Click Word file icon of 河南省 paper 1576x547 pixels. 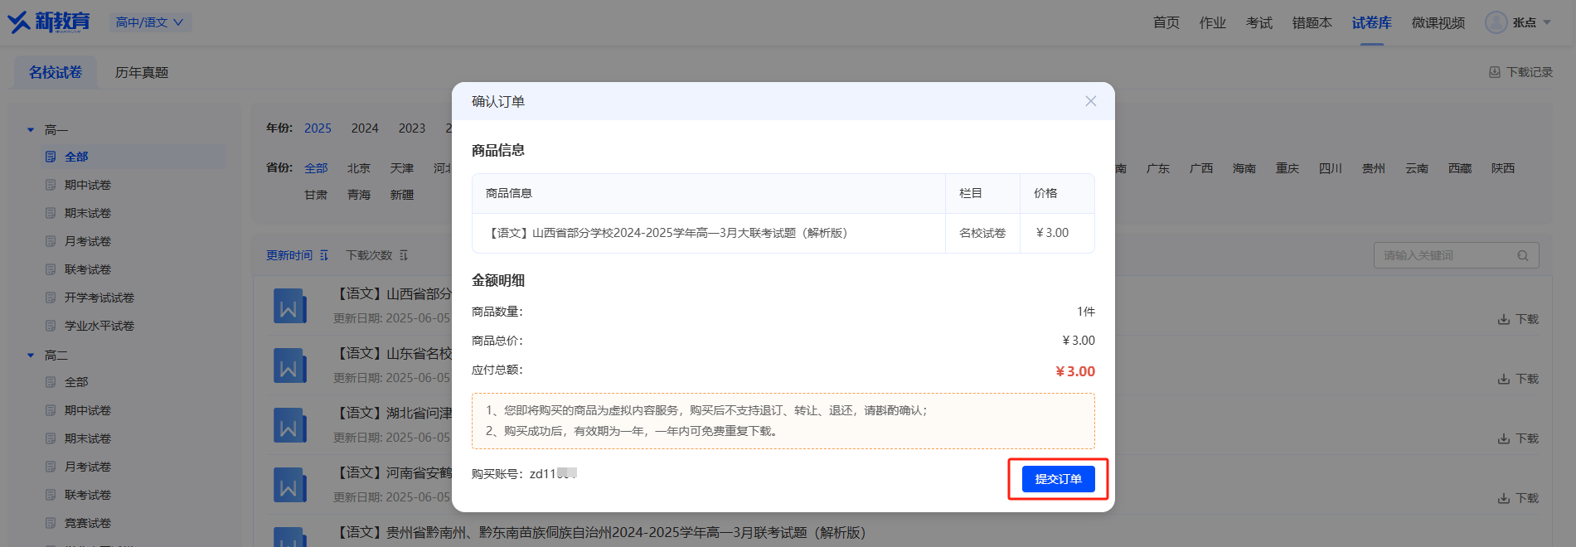point(290,485)
